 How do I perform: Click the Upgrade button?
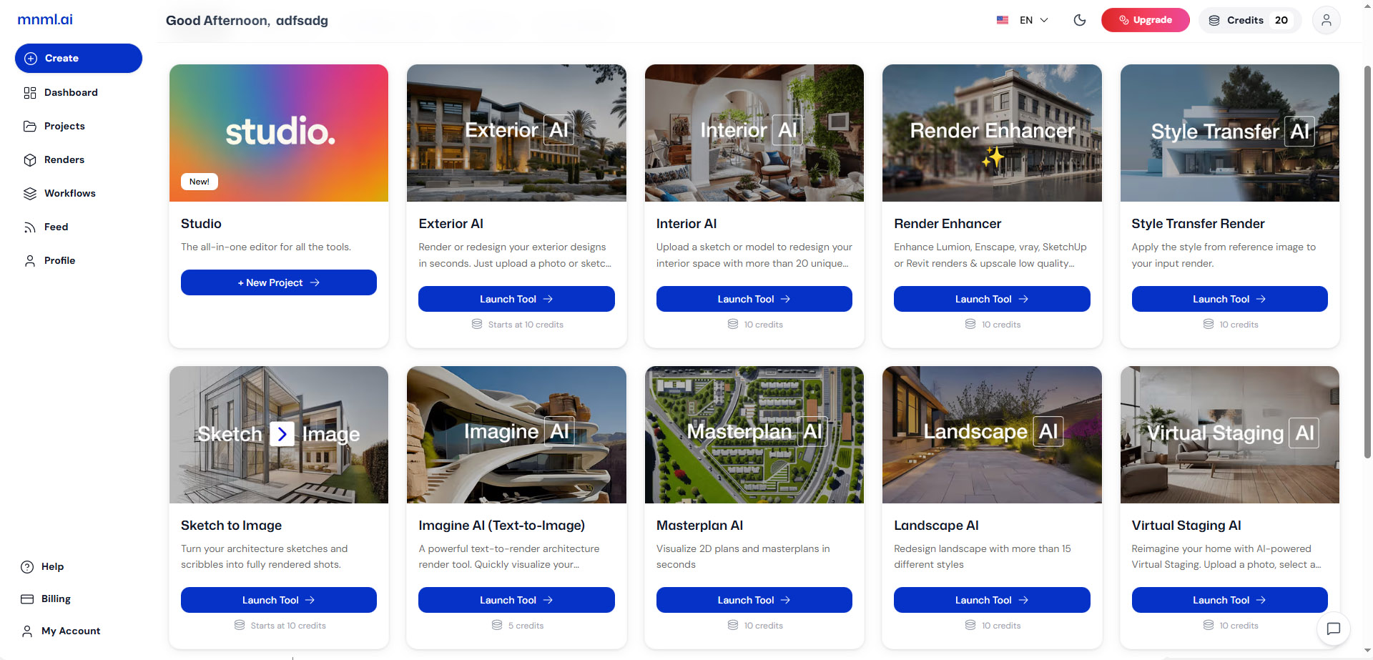(x=1145, y=20)
